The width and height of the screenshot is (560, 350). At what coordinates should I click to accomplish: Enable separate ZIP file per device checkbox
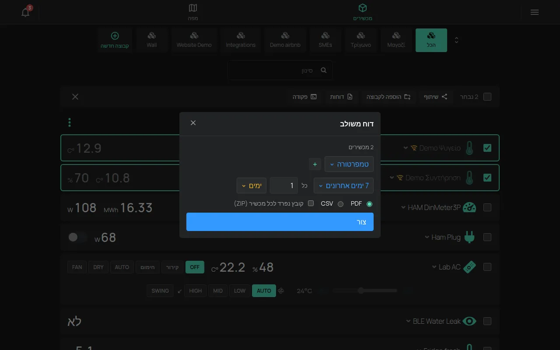tap(311, 203)
